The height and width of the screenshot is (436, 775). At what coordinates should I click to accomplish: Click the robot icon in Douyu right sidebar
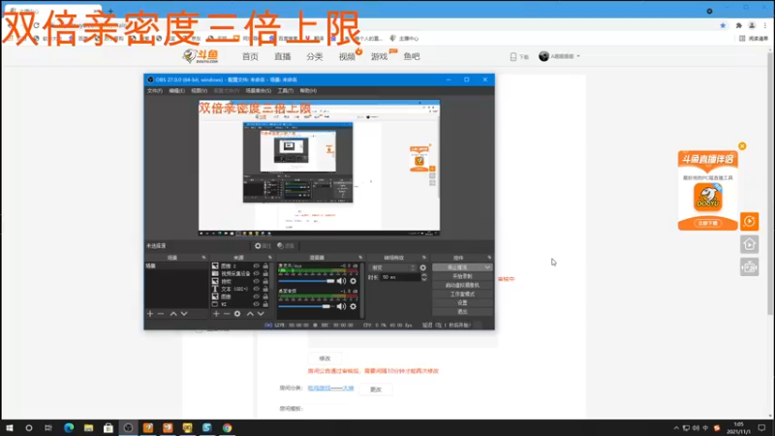tap(749, 267)
